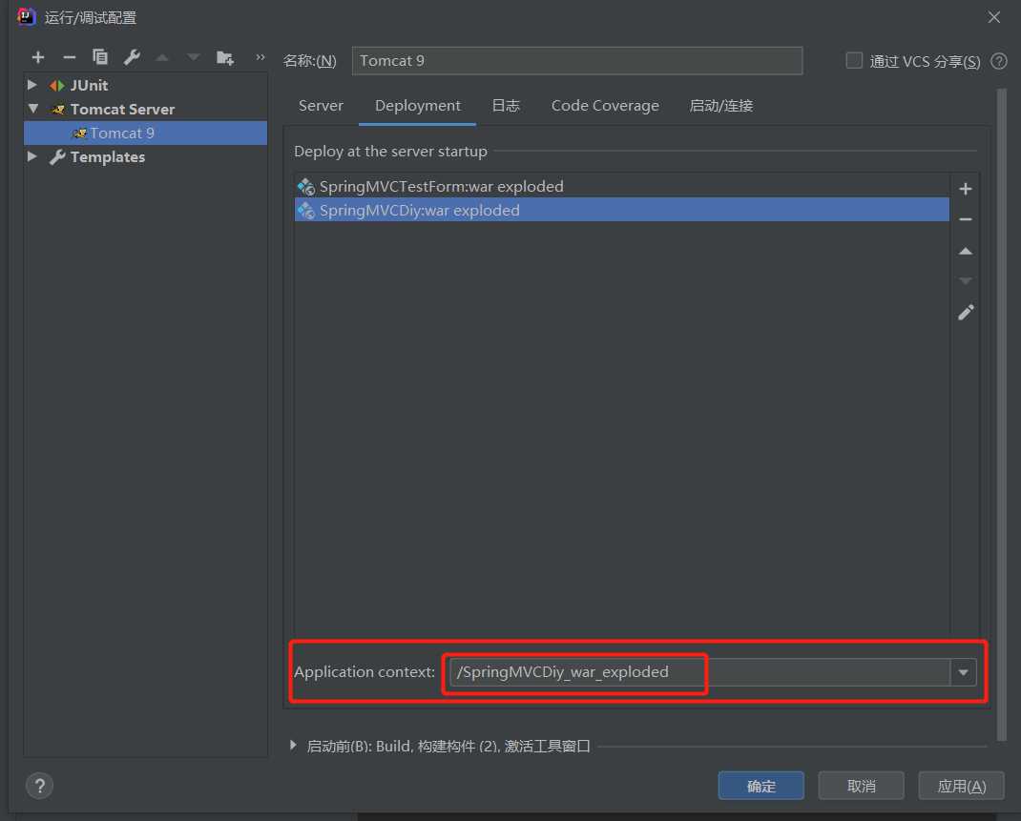Click the dialog's vertical scrollbar
The height and width of the screenshot is (821, 1021).
pos(1002,415)
